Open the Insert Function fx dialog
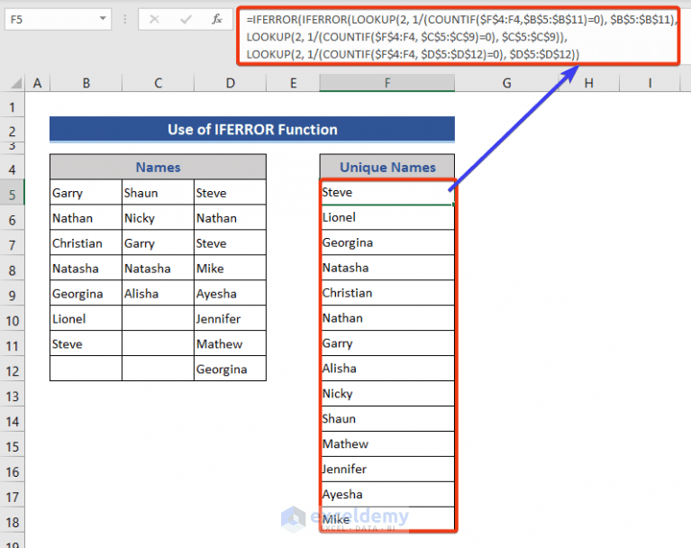Image resolution: width=691 pixels, height=548 pixels. (x=217, y=20)
